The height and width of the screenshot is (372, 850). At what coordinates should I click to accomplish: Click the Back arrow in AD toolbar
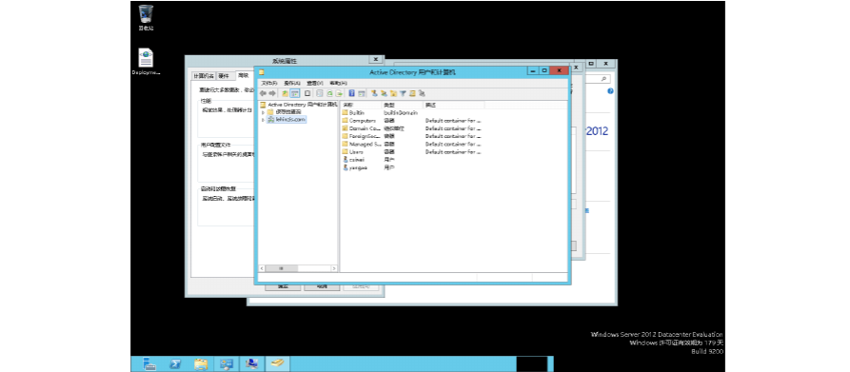click(263, 93)
